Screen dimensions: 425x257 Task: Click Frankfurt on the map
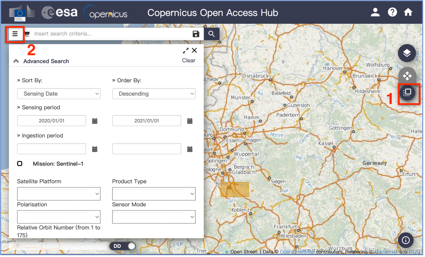286,227
